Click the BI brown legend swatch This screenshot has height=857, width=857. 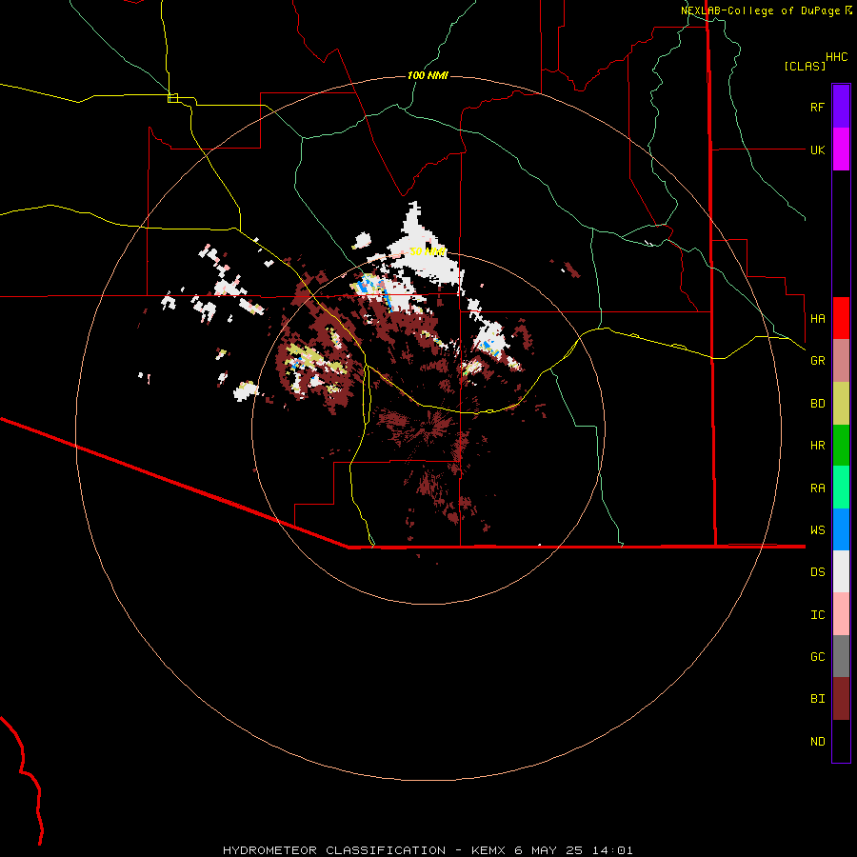[841, 699]
